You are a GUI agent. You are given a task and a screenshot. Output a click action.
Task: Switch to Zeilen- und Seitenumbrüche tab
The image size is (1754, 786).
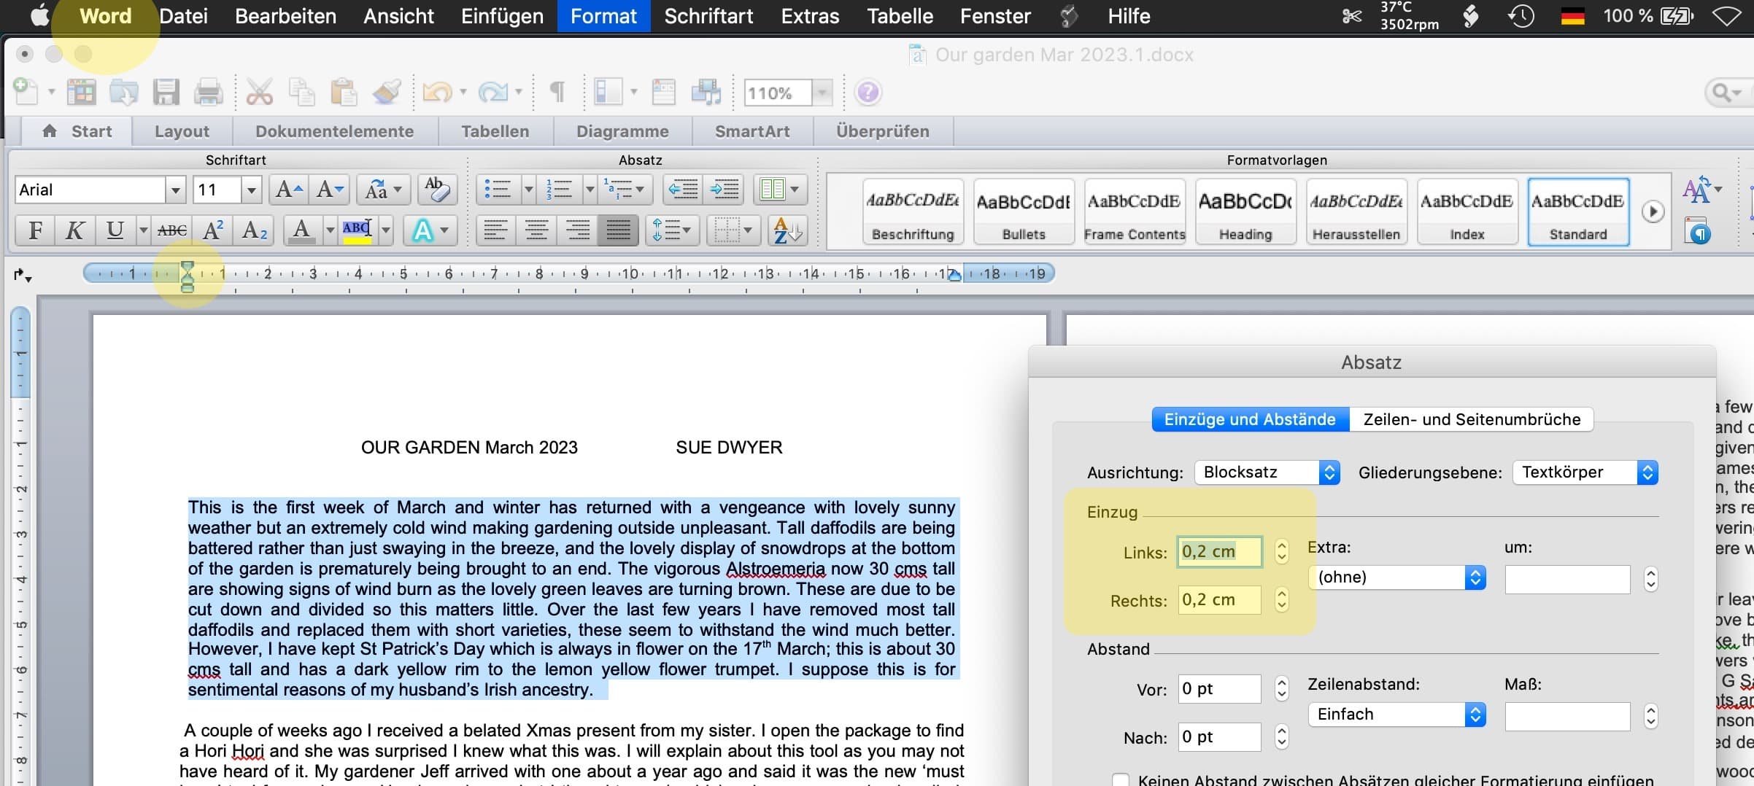(1471, 419)
